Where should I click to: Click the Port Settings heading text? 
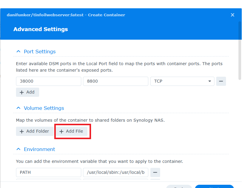(x=40, y=52)
